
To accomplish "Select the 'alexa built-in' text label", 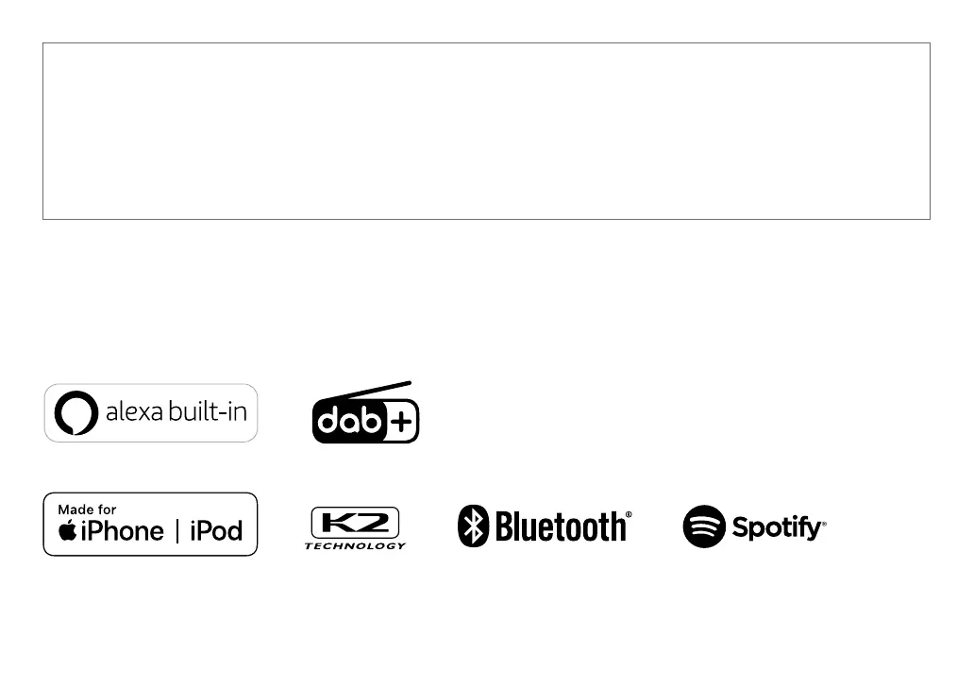I will [x=176, y=411].
